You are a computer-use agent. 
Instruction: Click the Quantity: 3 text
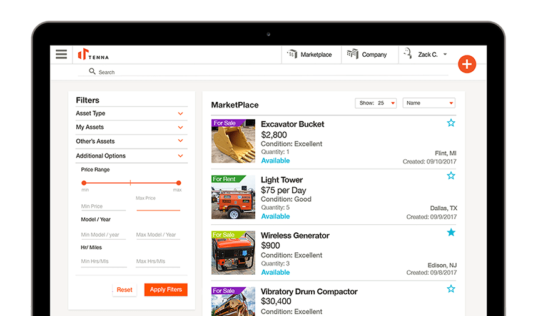tap(275, 264)
